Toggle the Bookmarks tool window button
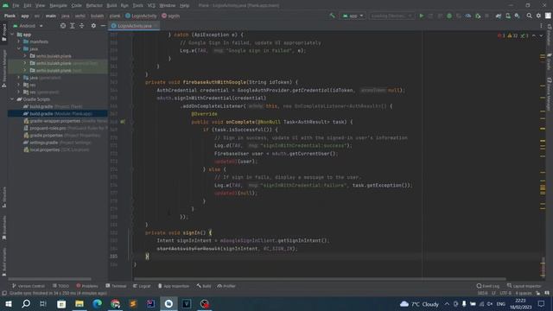The height and width of the screenshot is (311, 553). click(x=3, y=228)
